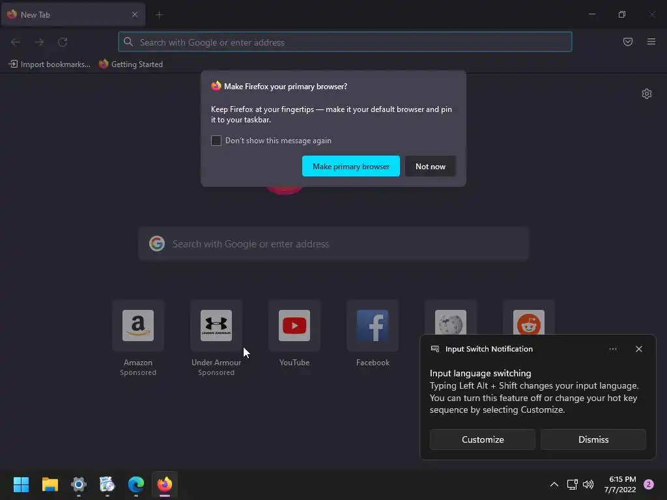Open notification options three-dot menu

point(612,349)
